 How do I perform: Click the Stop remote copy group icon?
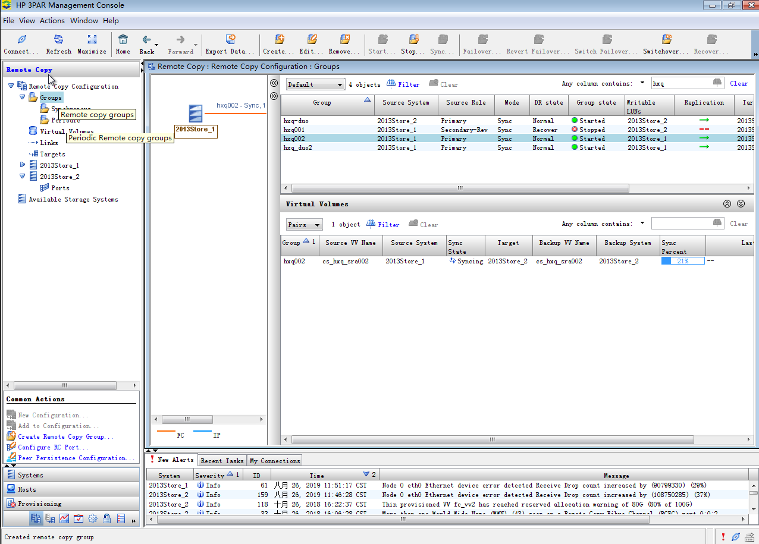click(x=413, y=40)
